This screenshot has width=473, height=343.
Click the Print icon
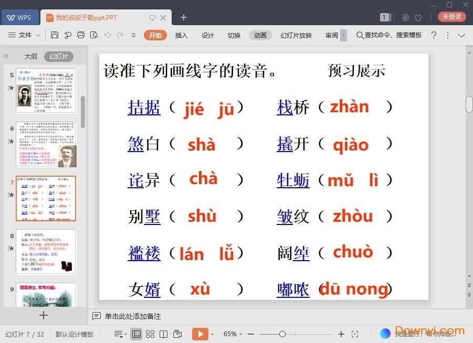(81, 35)
